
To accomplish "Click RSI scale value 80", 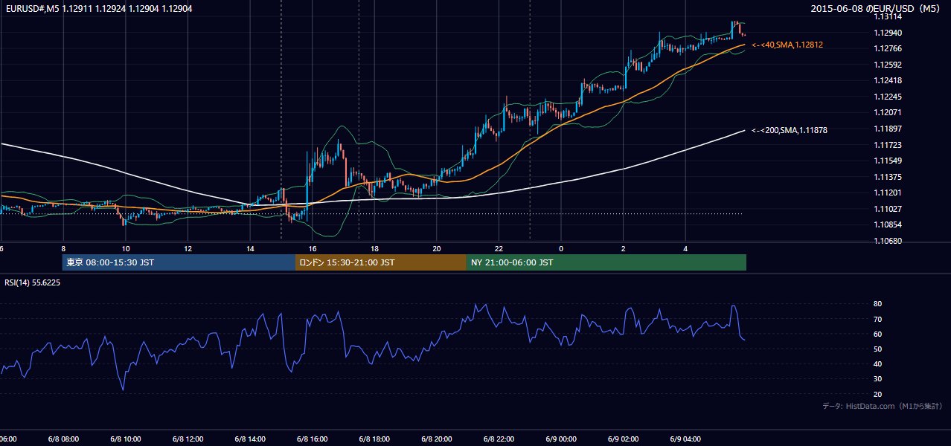I will coord(878,304).
